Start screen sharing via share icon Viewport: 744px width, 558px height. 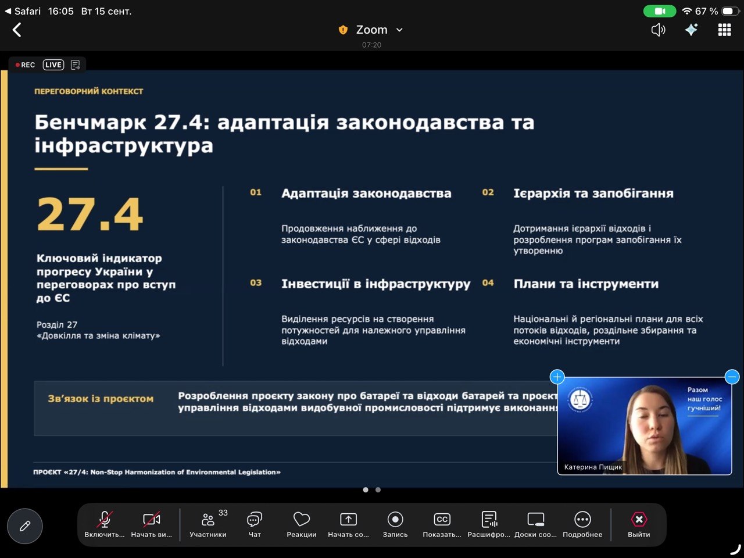(x=348, y=524)
